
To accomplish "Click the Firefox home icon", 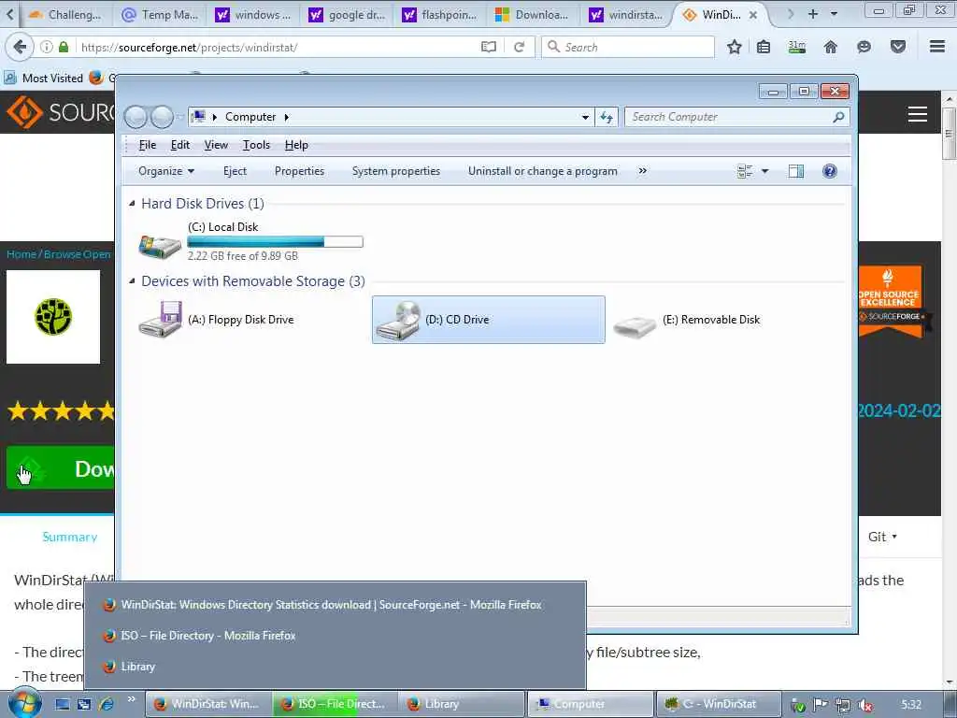I will [831, 47].
